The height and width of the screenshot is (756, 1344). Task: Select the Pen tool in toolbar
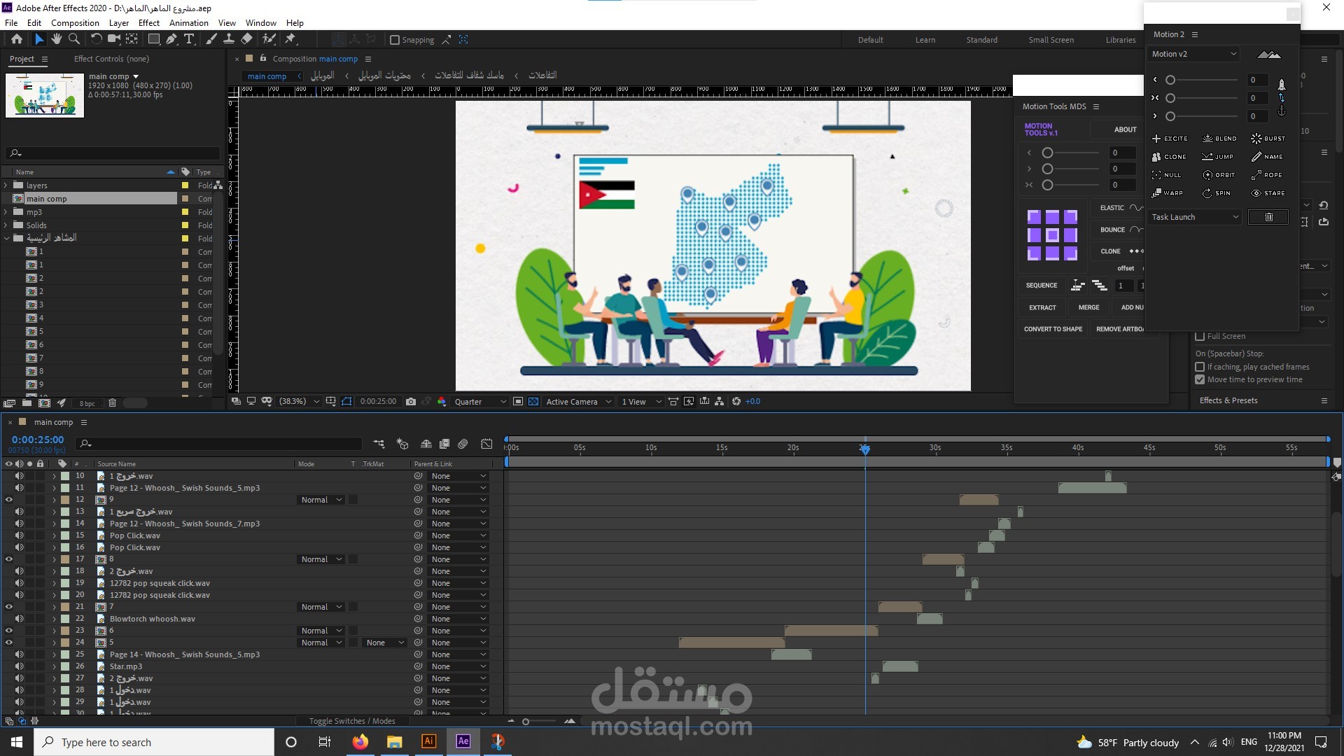171,39
